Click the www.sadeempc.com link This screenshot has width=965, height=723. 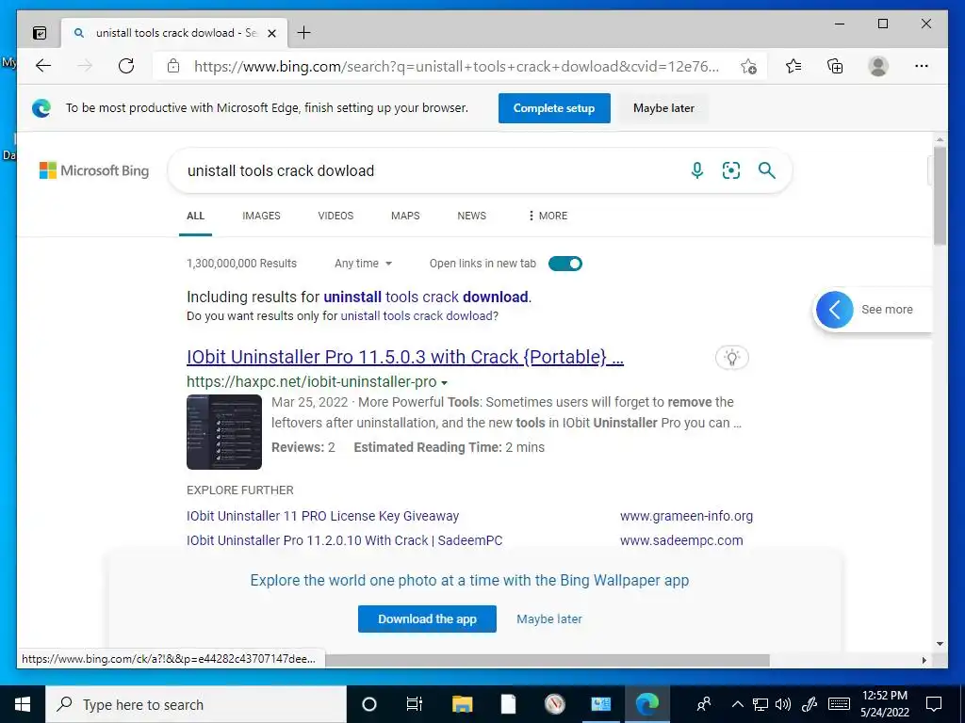[x=681, y=540]
